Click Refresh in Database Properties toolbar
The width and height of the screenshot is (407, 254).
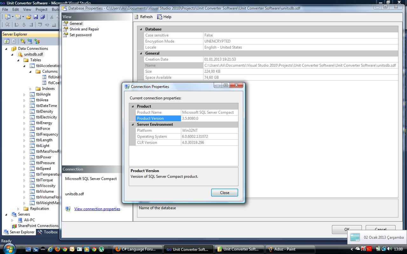[x=143, y=17]
